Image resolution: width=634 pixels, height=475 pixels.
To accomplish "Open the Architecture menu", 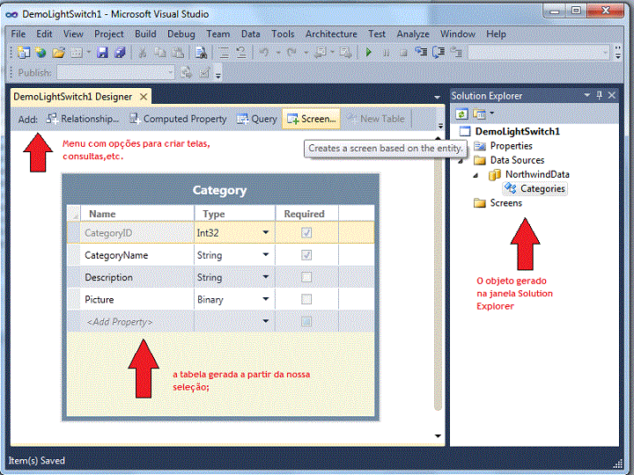I will click(331, 34).
